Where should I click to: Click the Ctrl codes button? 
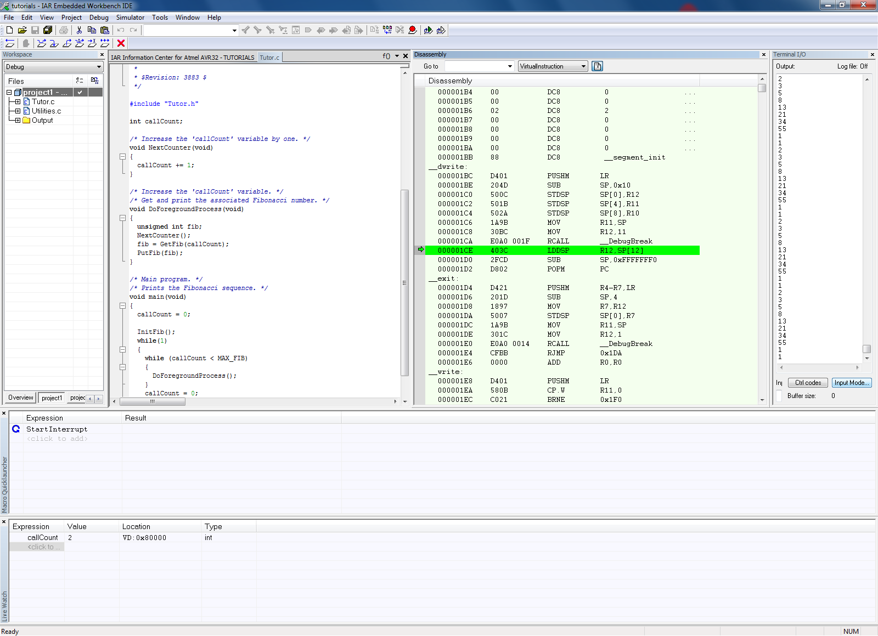pyautogui.click(x=808, y=383)
